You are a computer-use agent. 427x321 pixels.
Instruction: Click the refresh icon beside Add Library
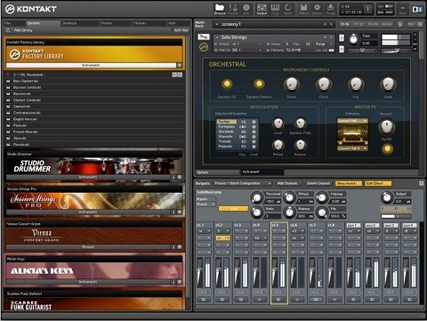click(8, 30)
